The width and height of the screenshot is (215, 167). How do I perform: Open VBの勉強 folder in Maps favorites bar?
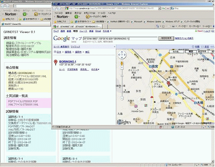[x=99, y=21]
